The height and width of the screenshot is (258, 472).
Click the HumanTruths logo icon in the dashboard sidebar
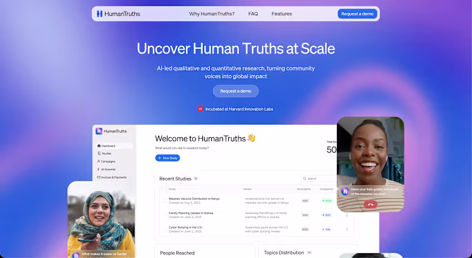coord(99,131)
